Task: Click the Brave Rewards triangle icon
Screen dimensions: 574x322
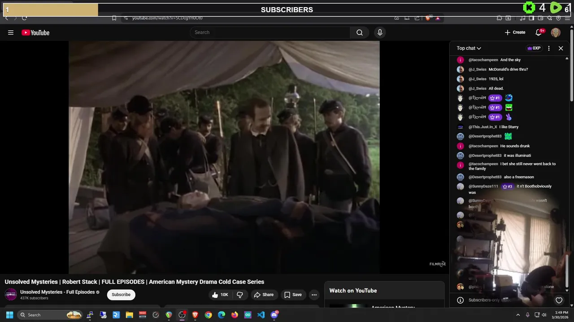Action: (438, 18)
